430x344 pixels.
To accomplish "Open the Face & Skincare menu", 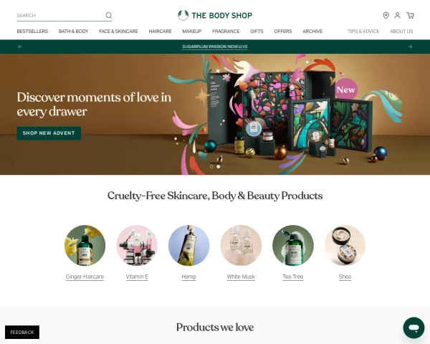I will [x=118, y=32].
